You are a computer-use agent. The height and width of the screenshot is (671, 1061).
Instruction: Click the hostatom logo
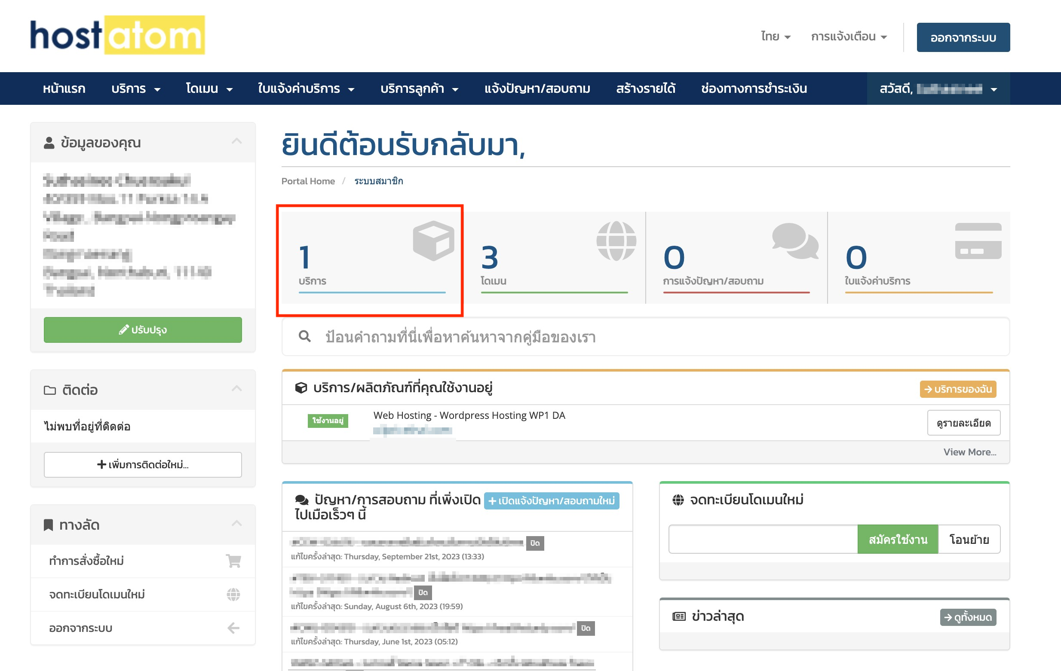coord(117,35)
